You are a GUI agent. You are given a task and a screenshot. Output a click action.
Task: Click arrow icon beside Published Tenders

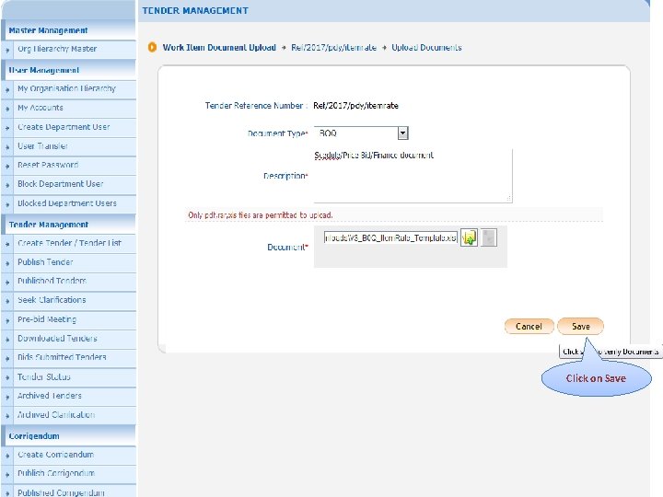(7, 283)
